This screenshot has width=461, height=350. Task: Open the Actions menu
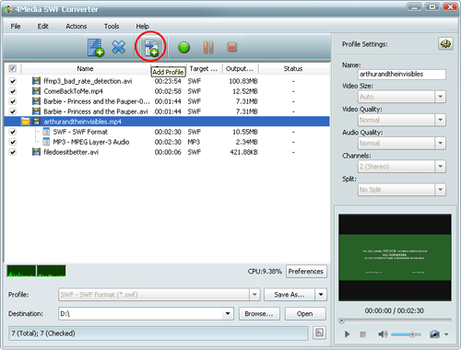click(77, 27)
